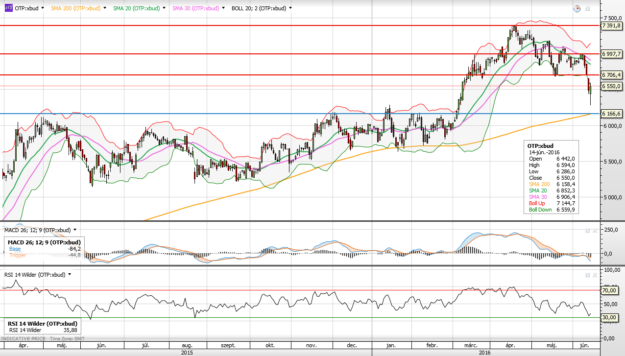
Task: Click the 14-jún.-2016 date in data box
Action: click(545, 152)
